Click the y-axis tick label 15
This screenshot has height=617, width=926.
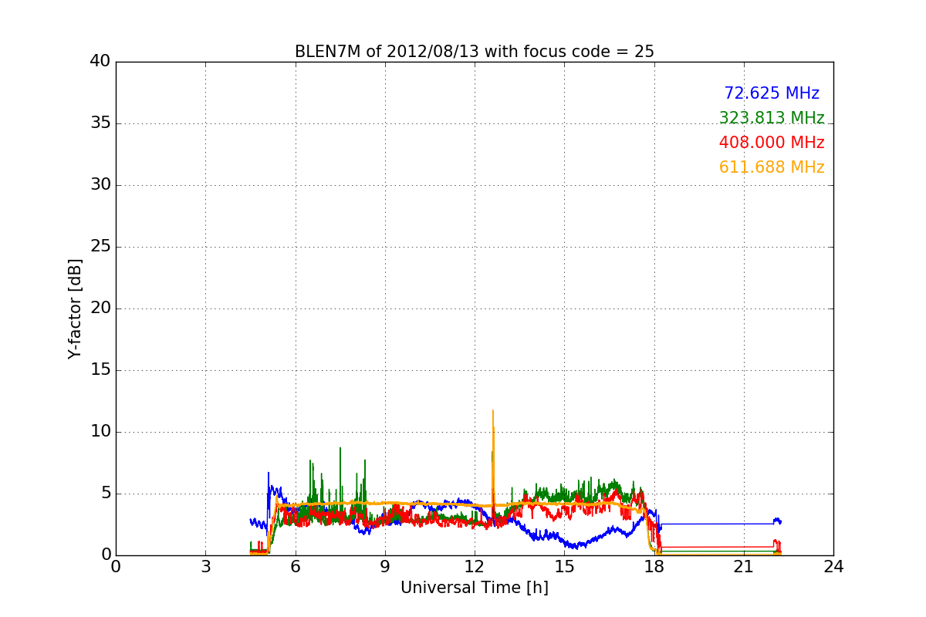[x=100, y=370]
